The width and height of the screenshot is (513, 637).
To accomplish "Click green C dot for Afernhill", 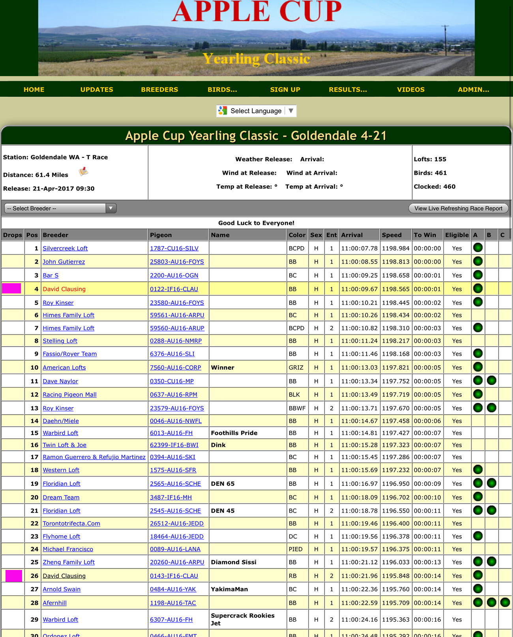I will [505, 602].
